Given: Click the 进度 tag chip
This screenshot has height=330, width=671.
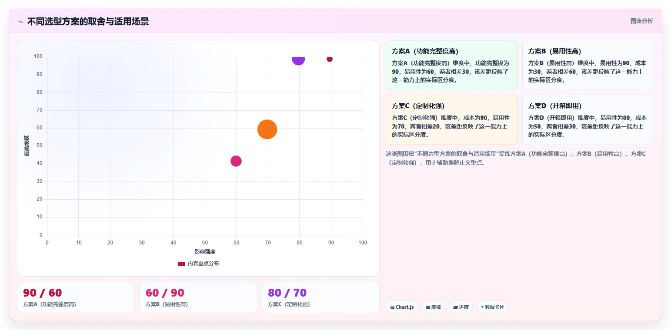Looking at the screenshot, I should click(461, 307).
